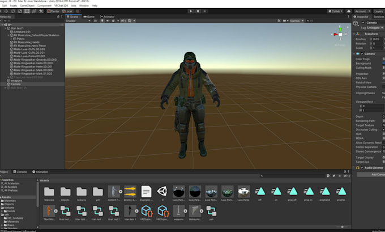Image resolution: width=385 pixels, height=232 pixels.
Task: Toggle Audio Listener enabled checkbox
Action: click(362, 168)
